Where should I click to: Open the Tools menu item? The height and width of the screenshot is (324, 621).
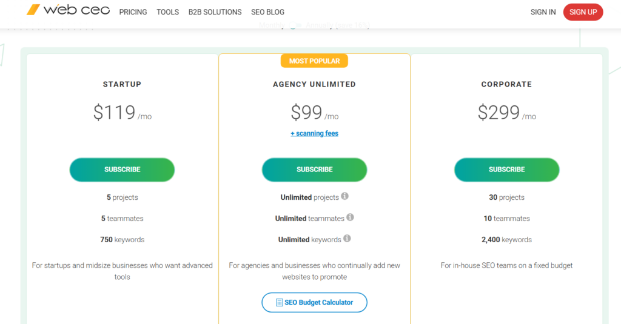tap(167, 12)
